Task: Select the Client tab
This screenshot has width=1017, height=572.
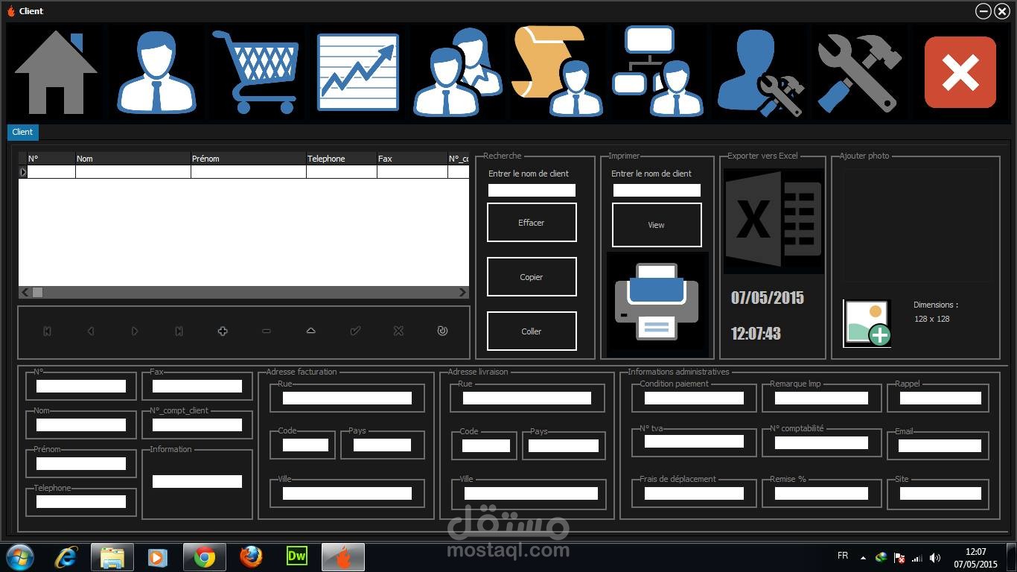Action: (x=22, y=132)
